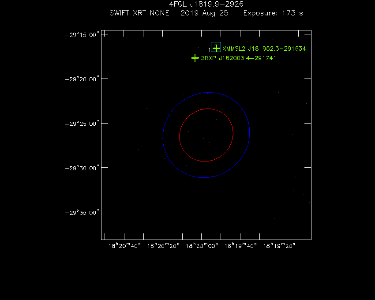Click the green cross next to 2RXP label
The image size is (375, 300).
(x=195, y=58)
